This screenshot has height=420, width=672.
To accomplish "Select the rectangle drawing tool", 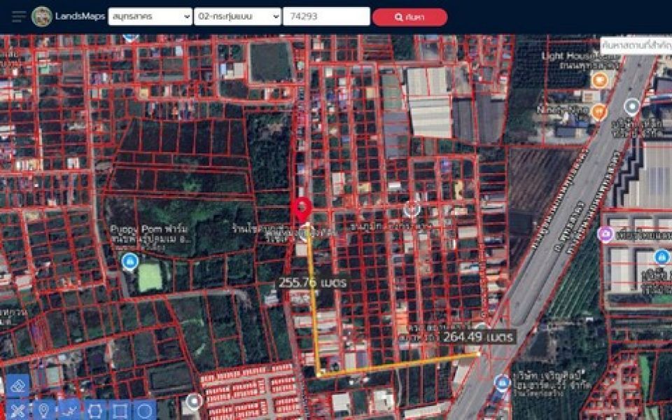I will pyautogui.click(x=120, y=410).
